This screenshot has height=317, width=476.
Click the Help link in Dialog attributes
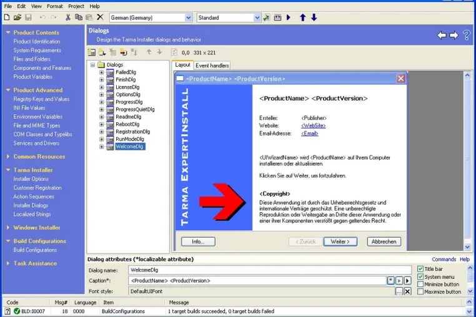pyautogui.click(x=465, y=260)
